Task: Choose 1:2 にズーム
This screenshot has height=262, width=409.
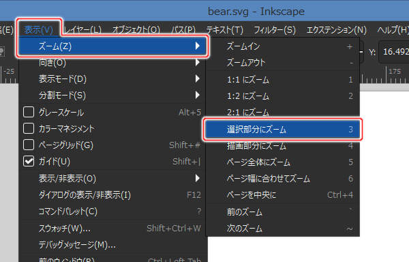Action: pyautogui.click(x=283, y=96)
